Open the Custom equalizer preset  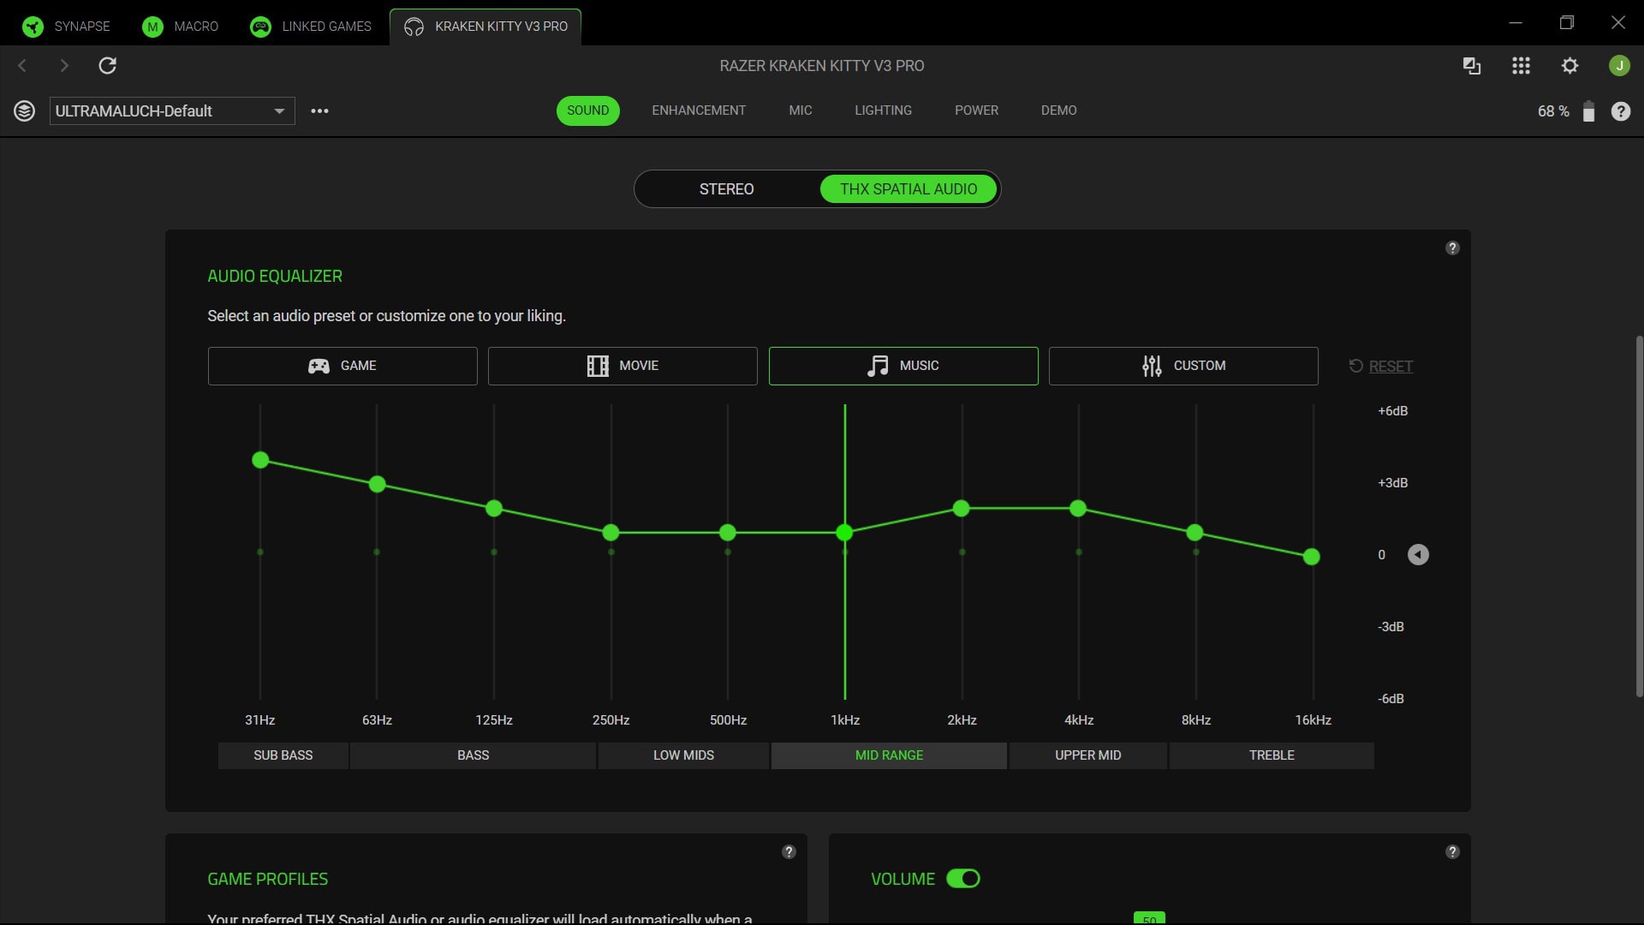[1182, 366]
